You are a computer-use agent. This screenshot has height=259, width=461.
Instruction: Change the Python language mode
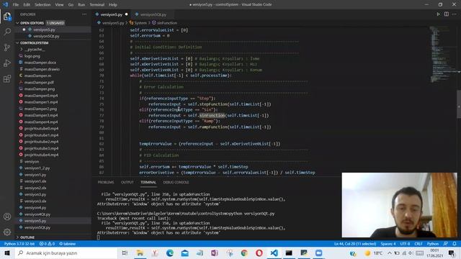click(433, 244)
